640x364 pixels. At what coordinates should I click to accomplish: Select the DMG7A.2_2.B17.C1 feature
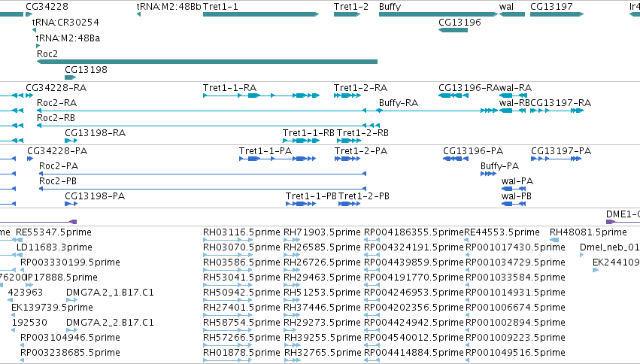(x=72, y=331)
